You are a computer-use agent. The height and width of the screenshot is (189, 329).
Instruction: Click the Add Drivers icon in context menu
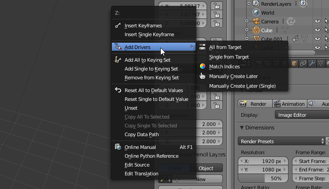click(x=118, y=47)
